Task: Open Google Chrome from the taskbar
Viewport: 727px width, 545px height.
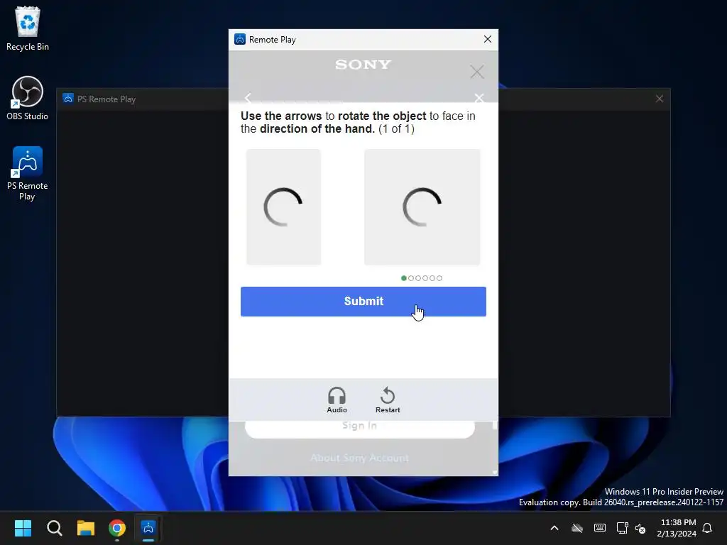Action: (117, 528)
